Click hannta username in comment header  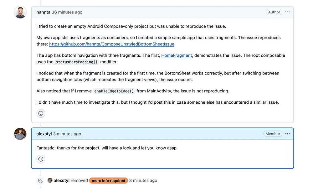43,12
